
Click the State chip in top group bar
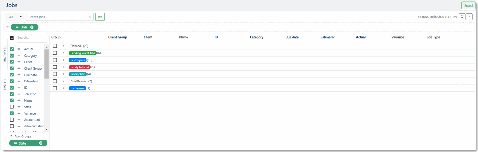click(24, 27)
